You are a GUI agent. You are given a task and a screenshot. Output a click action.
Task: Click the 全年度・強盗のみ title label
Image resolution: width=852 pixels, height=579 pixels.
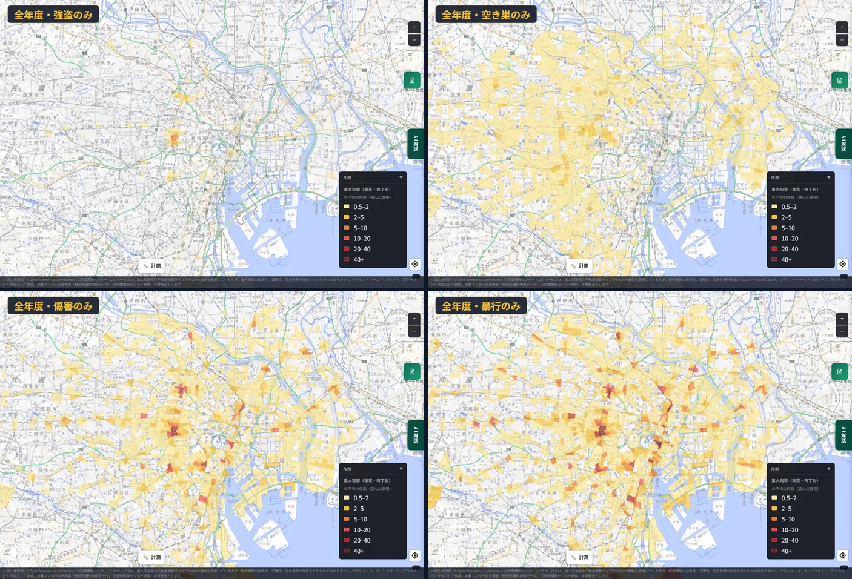pyautogui.click(x=53, y=15)
